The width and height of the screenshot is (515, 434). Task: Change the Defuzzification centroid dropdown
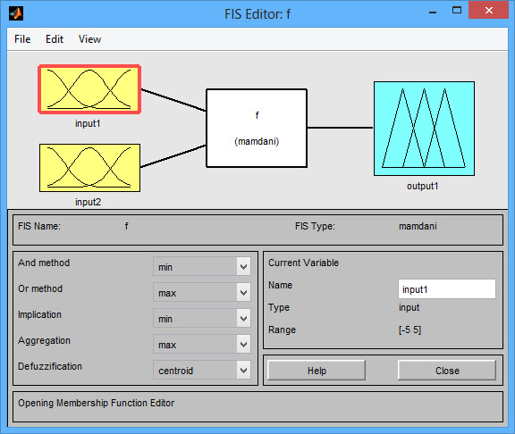coord(202,370)
